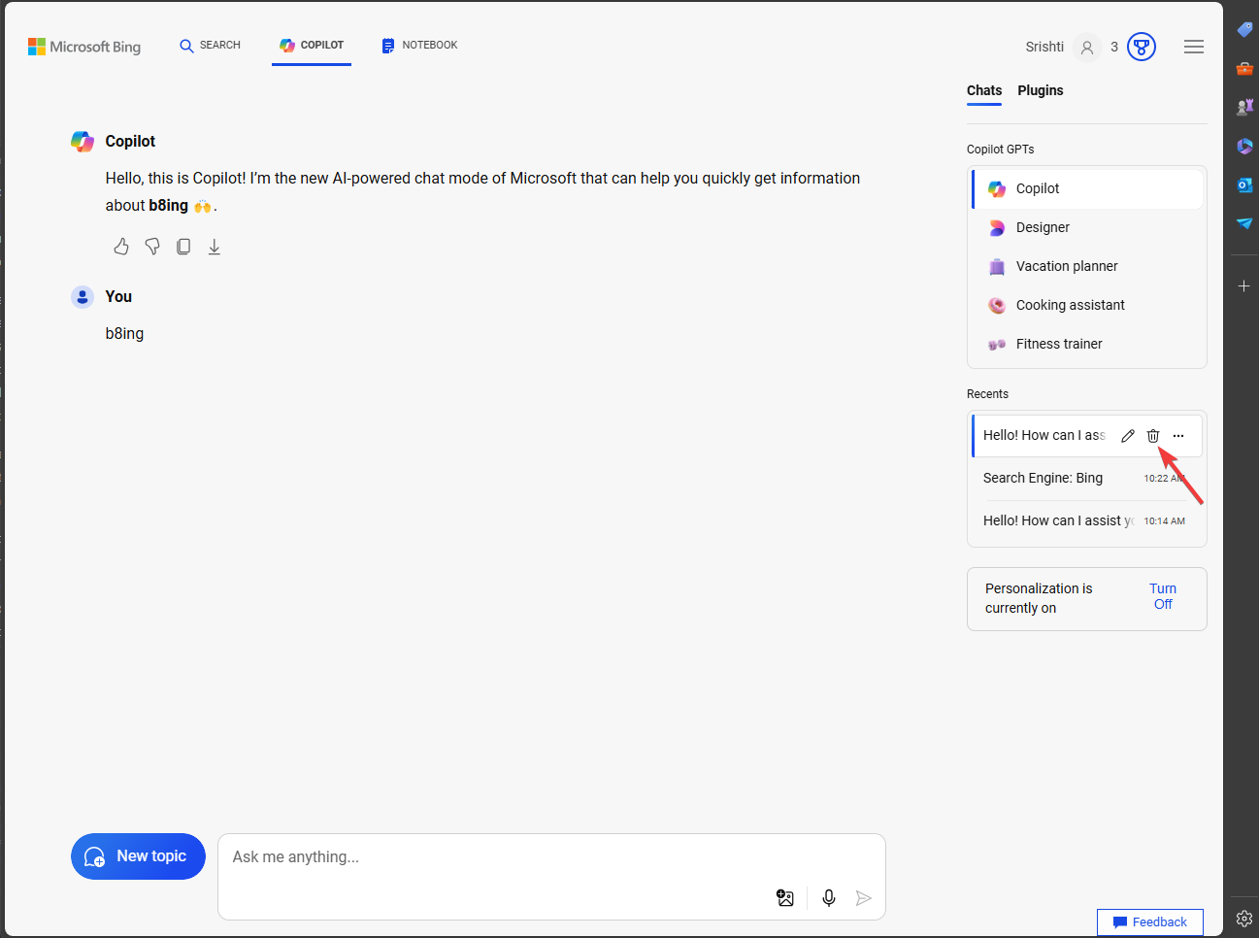Open the 'Search Engine: Bing' recent chat

point(1087,478)
